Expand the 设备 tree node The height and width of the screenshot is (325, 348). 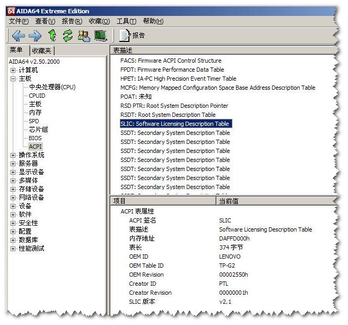point(13,206)
